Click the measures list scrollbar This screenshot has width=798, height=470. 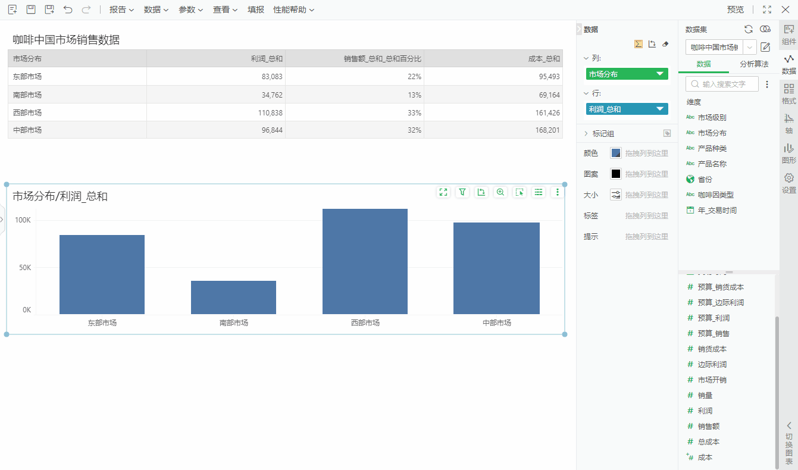point(777,393)
